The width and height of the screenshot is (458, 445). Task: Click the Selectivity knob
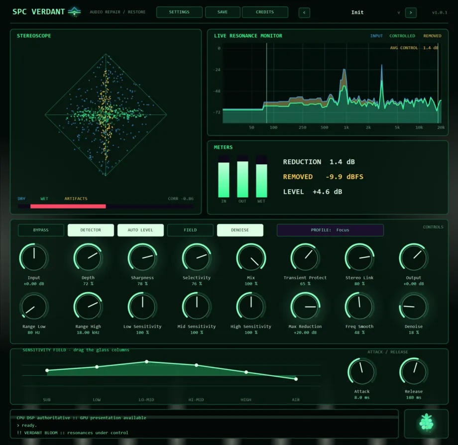click(197, 257)
